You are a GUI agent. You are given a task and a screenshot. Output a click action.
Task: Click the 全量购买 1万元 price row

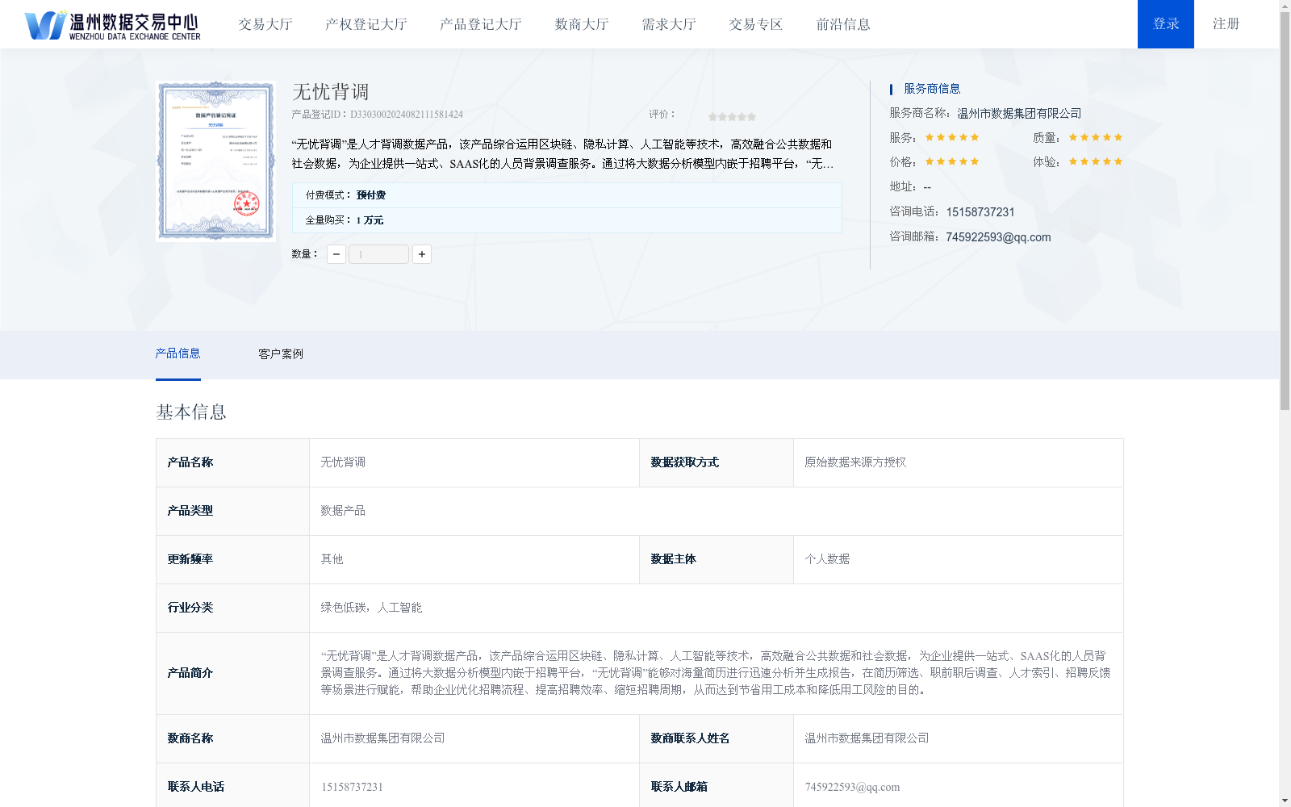click(566, 220)
